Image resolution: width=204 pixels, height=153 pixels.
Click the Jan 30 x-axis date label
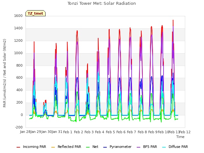click(47, 132)
